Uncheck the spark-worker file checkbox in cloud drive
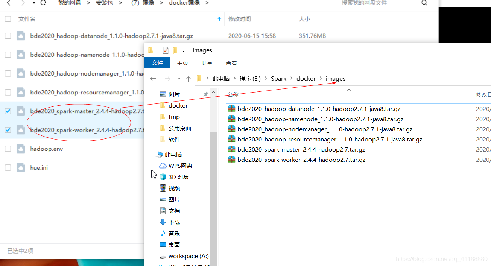 pos(8,130)
